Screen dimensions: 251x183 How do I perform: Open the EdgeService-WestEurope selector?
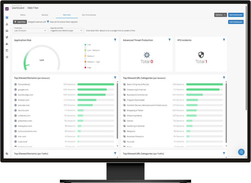(66, 31)
